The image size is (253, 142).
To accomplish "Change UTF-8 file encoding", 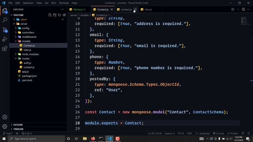I will pyautogui.click(x=181, y=133).
